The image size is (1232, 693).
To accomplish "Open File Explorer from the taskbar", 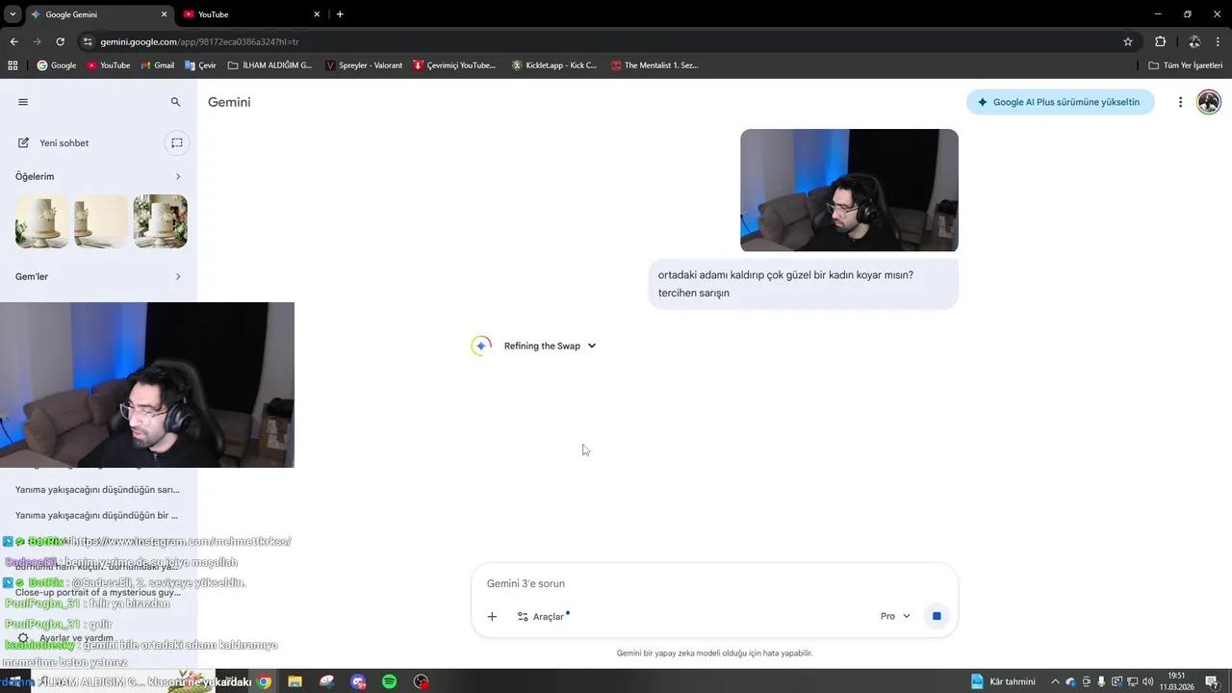I will (x=295, y=681).
